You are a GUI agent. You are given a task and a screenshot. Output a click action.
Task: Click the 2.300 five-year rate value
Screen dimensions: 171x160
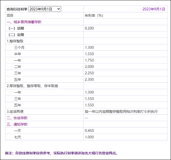click(89, 79)
